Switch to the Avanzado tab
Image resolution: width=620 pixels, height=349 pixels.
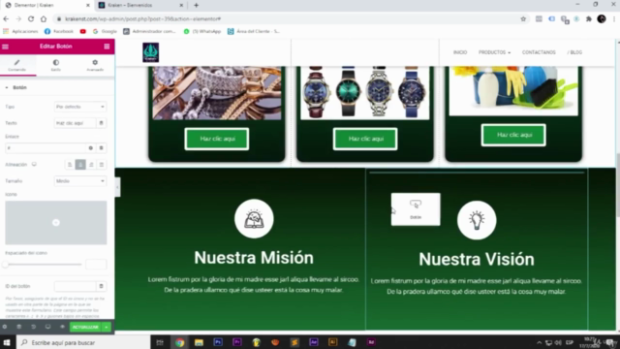coord(95,65)
